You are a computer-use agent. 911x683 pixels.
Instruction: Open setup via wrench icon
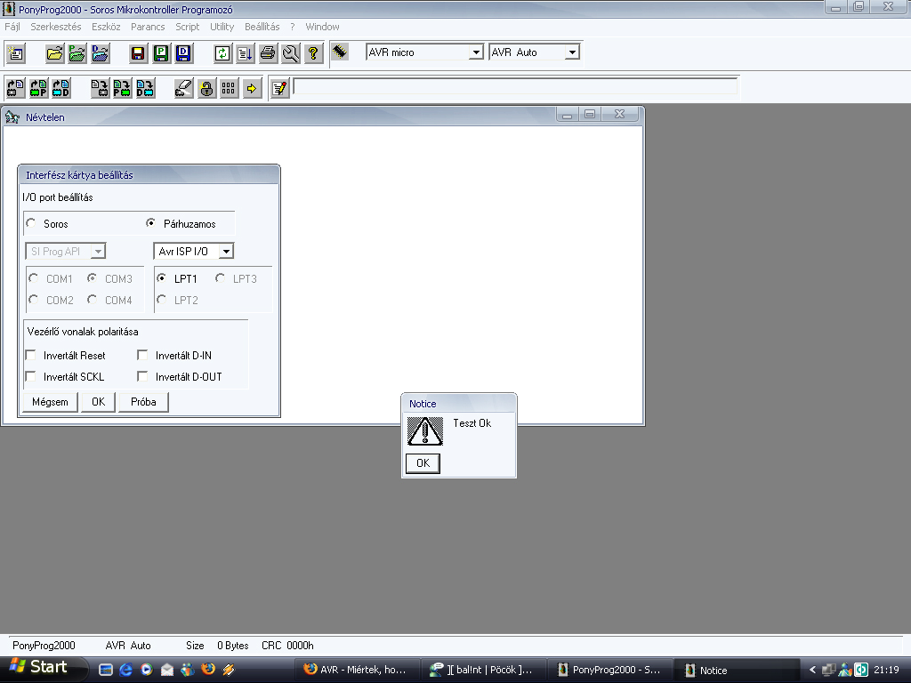pos(290,53)
